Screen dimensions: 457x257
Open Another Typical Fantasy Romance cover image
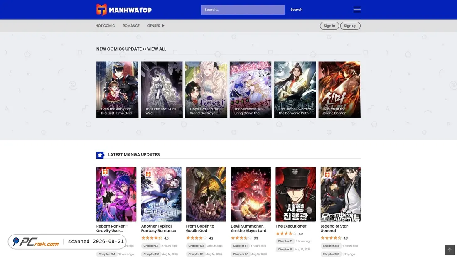click(x=161, y=194)
